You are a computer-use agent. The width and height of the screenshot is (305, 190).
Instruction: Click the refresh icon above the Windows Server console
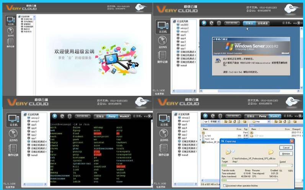pyautogui.click(x=212, y=23)
